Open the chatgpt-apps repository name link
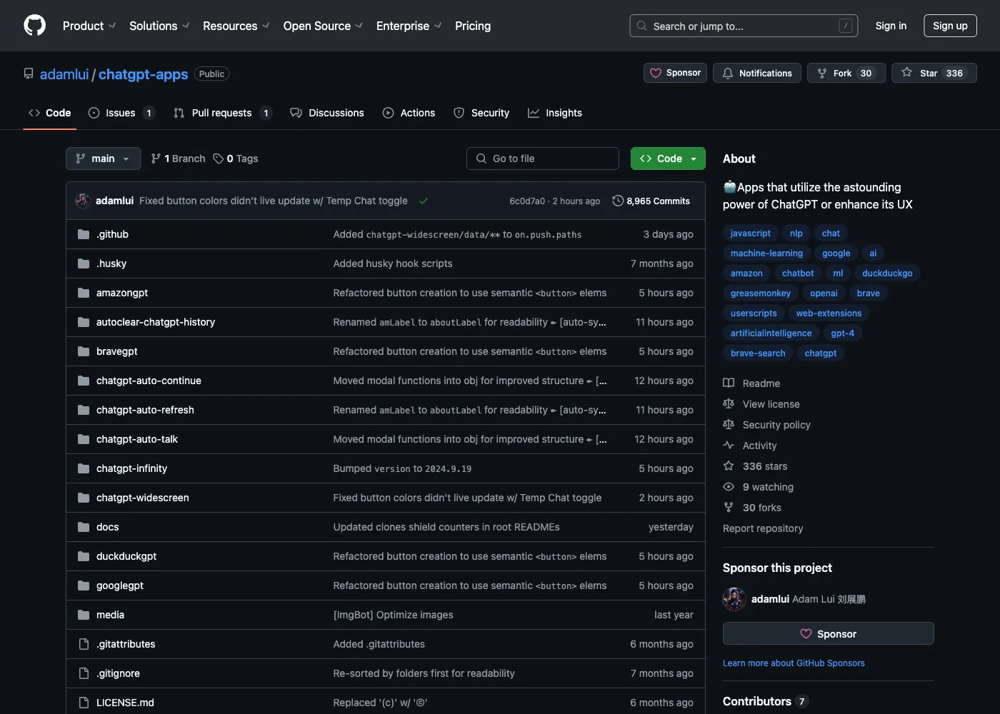 pyautogui.click(x=143, y=74)
